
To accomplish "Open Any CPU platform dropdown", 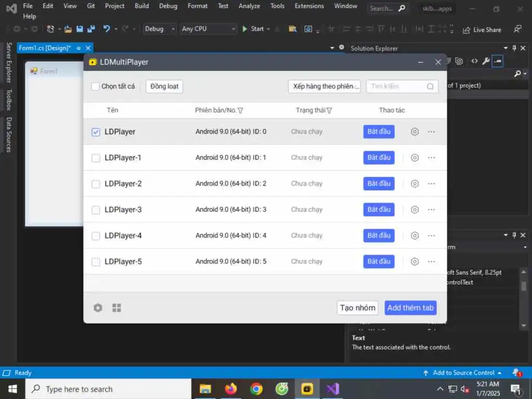I will click(208, 29).
